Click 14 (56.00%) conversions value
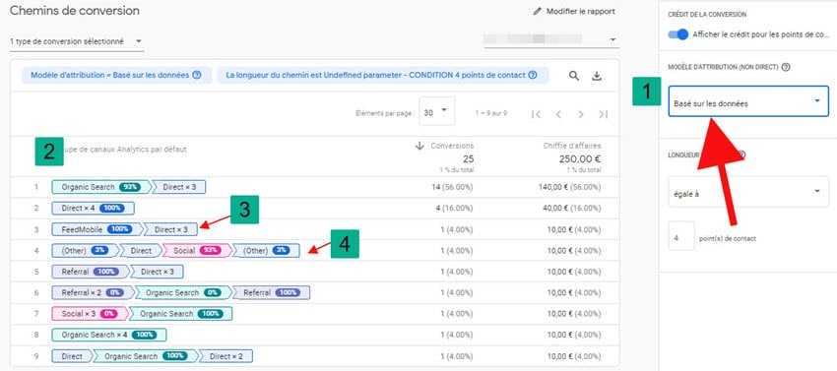The height and width of the screenshot is (371, 837). [x=453, y=187]
